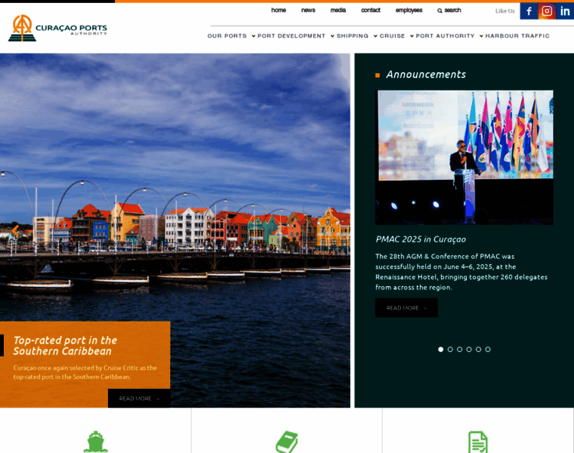Viewport: 574px width, 453px height.
Task: Open the media page
Action: point(338,11)
